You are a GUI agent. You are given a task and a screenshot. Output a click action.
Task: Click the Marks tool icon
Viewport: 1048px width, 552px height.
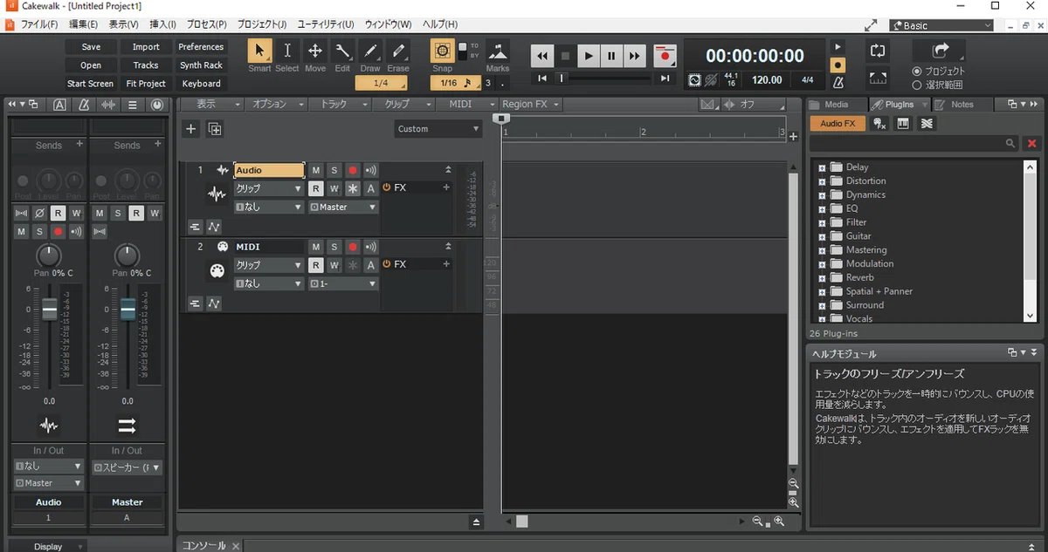(x=498, y=51)
